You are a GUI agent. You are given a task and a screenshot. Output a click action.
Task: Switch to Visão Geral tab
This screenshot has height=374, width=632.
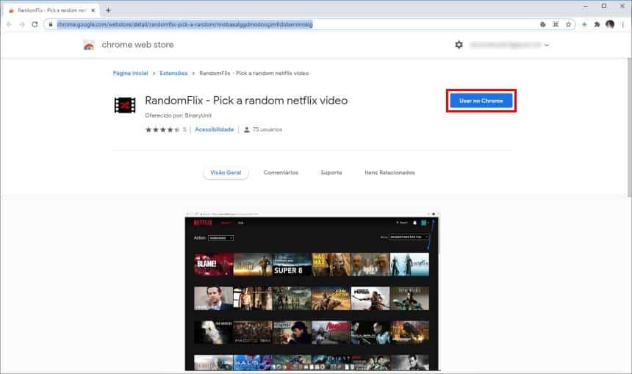(226, 173)
